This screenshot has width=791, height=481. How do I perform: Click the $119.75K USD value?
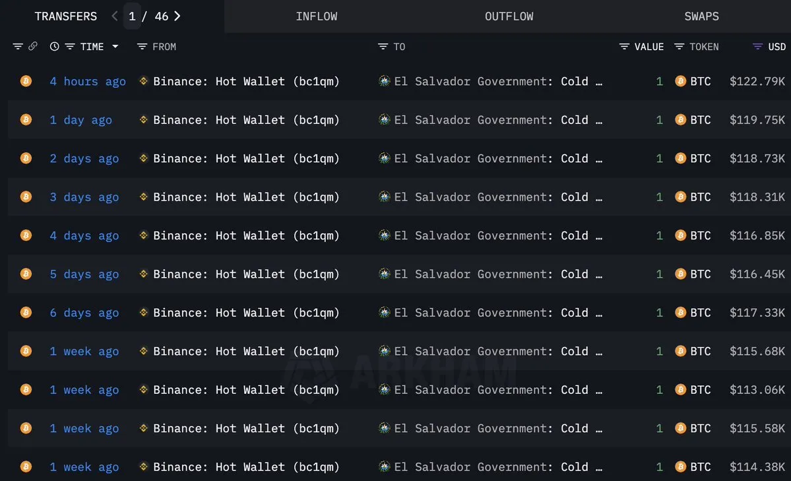pos(757,119)
